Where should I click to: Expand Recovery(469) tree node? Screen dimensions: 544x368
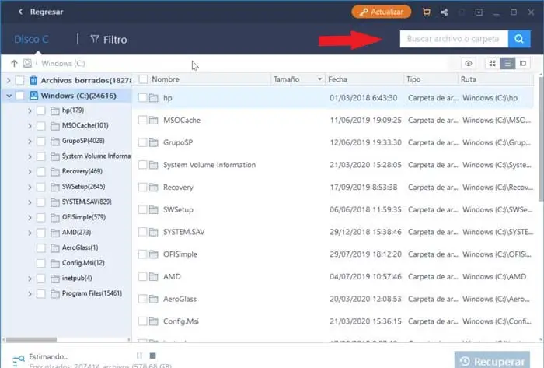pyautogui.click(x=30, y=172)
